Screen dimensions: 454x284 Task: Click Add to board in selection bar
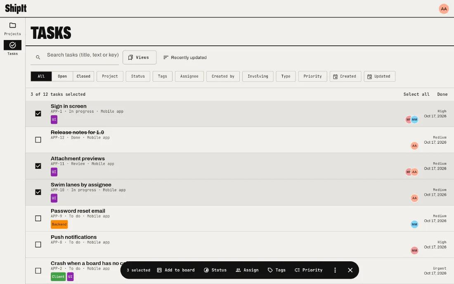176,270
